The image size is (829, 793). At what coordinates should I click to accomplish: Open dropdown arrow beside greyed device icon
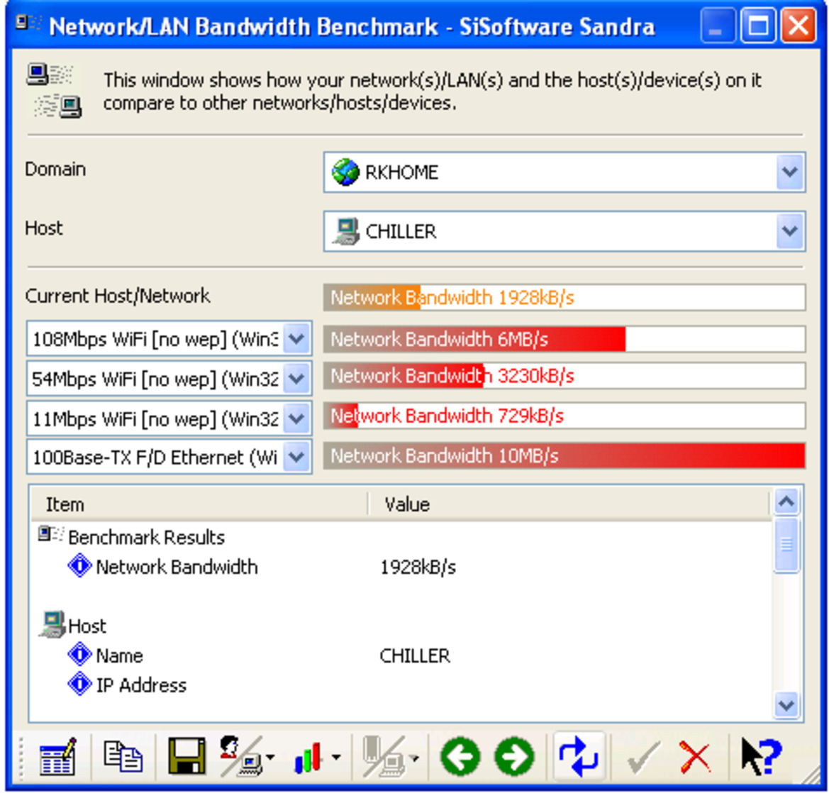pos(415,759)
